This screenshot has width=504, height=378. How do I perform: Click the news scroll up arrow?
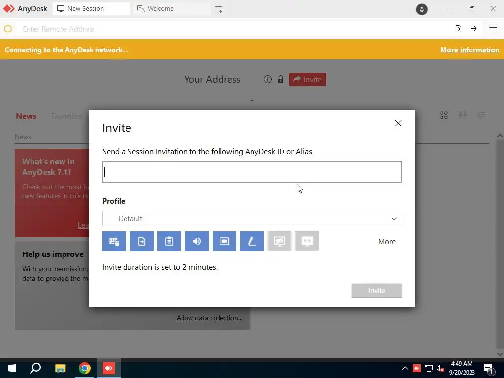coord(500,136)
